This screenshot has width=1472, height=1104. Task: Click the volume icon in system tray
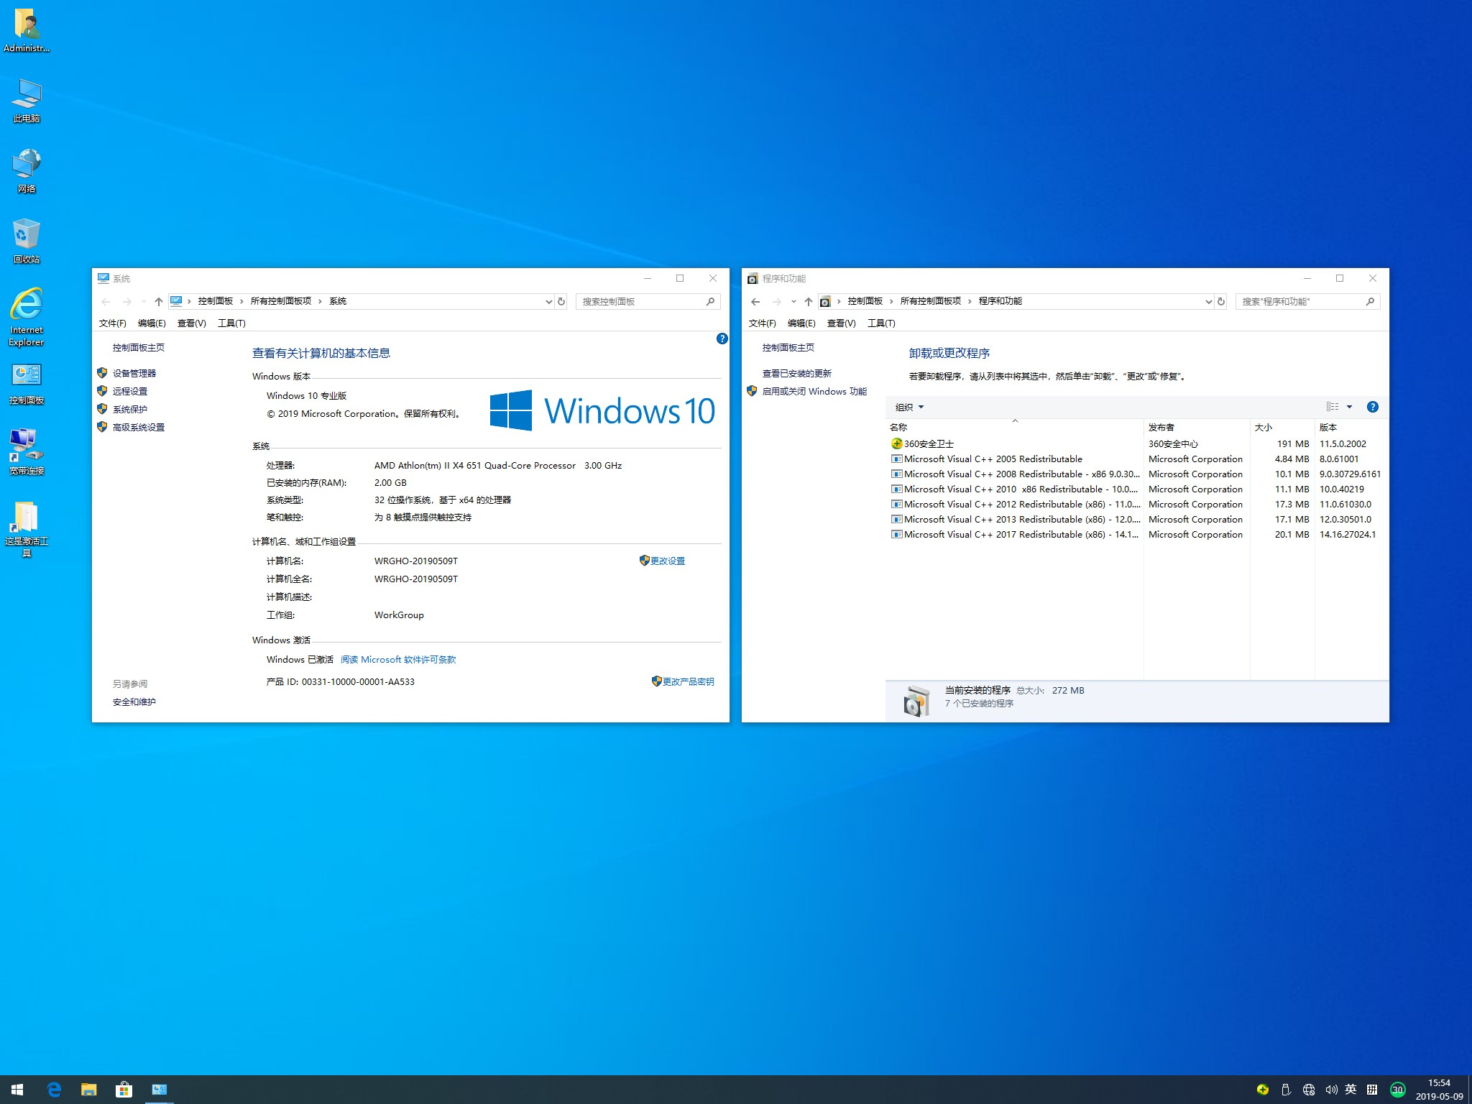point(1330,1090)
